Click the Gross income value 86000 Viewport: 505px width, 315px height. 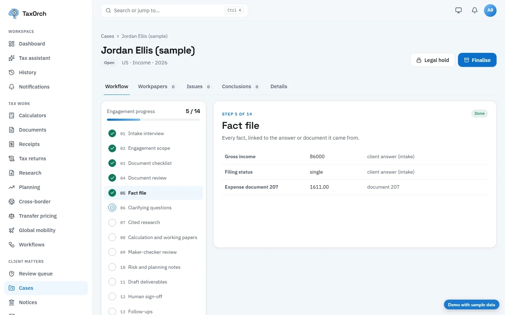click(x=317, y=156)
